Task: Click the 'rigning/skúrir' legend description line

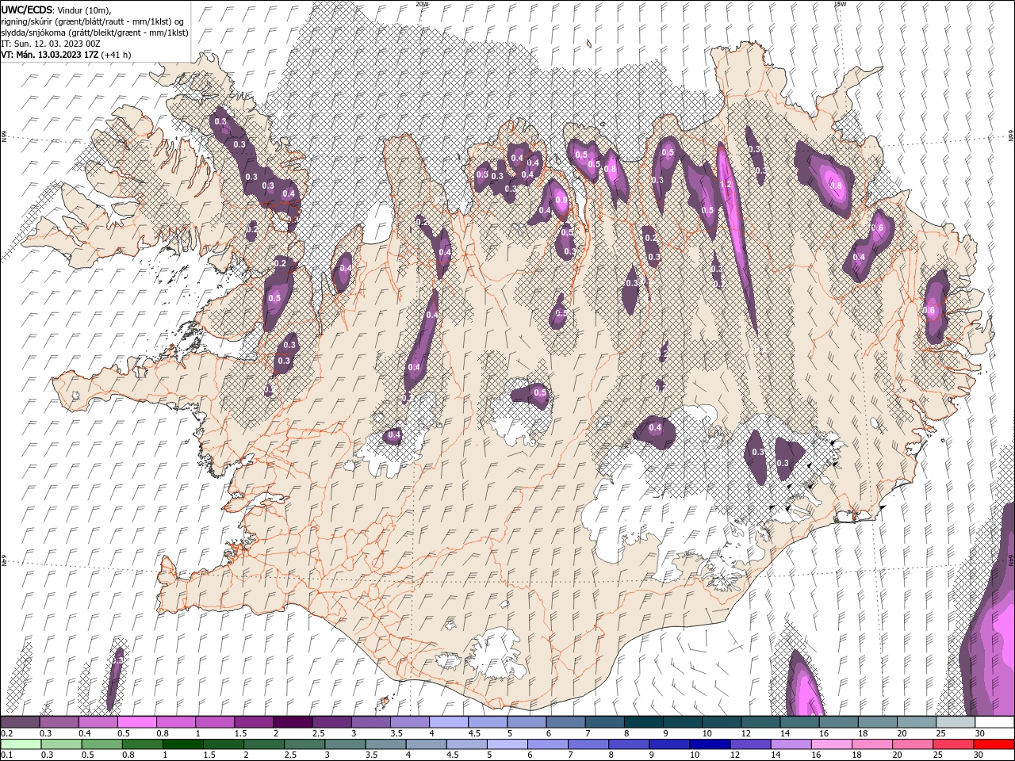Action: coord(93,21)
